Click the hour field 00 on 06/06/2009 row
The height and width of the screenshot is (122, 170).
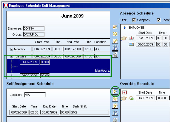[159, 44]
